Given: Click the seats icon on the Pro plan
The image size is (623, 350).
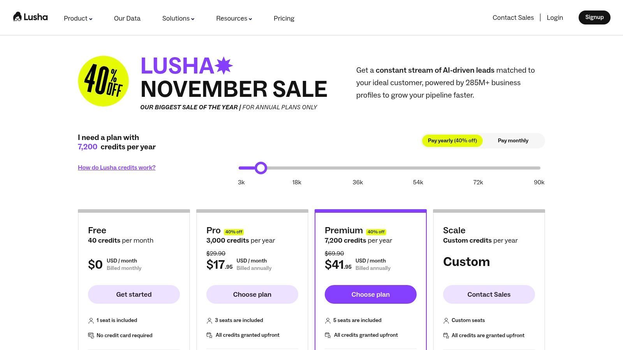Looking at the screenshot, I should point(210,320).
